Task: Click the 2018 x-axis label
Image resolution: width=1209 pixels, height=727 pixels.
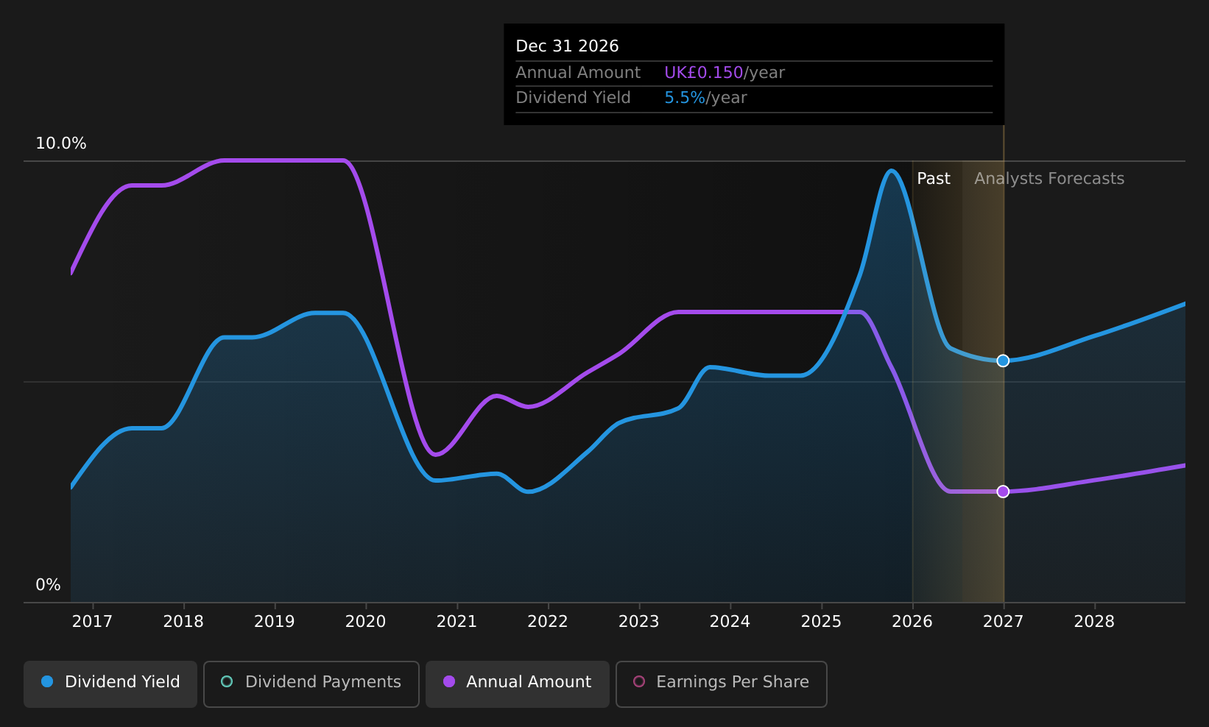Action: (183, 622)
